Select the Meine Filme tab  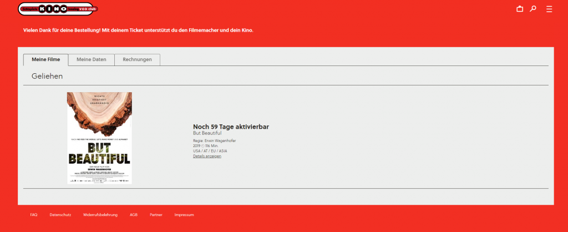(x=45, y=60)
